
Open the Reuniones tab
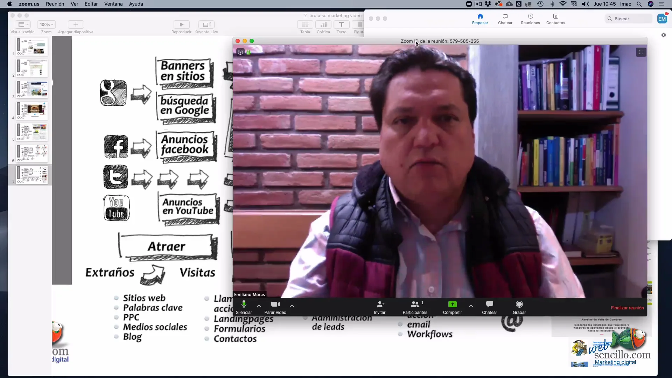(530, 19)
